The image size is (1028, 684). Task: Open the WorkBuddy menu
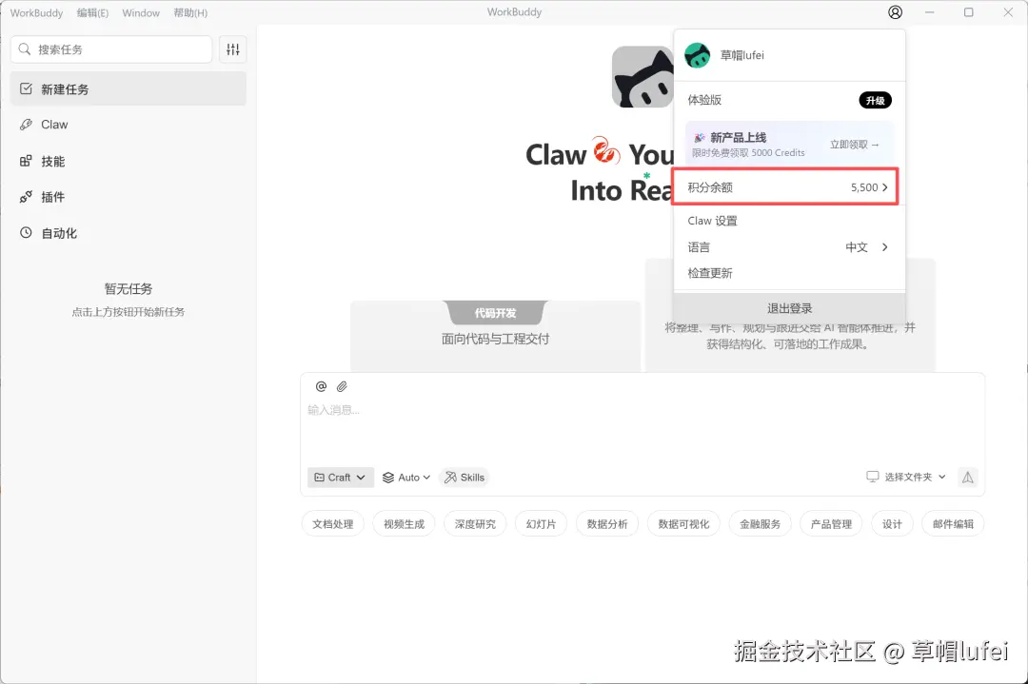tap(37, 13)
